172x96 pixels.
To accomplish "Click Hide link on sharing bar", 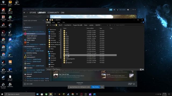I will [x=102, y=87].
